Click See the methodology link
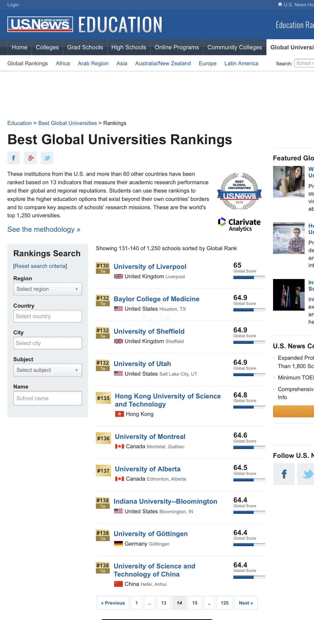The image size is (314, 620). tap(44, 229)
